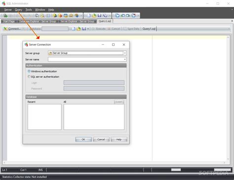The width and height of the screenshot is (234, 180).
Task: Click Help in Server Connection dialog
Action: pyautogui.click(x=119, y=140)
